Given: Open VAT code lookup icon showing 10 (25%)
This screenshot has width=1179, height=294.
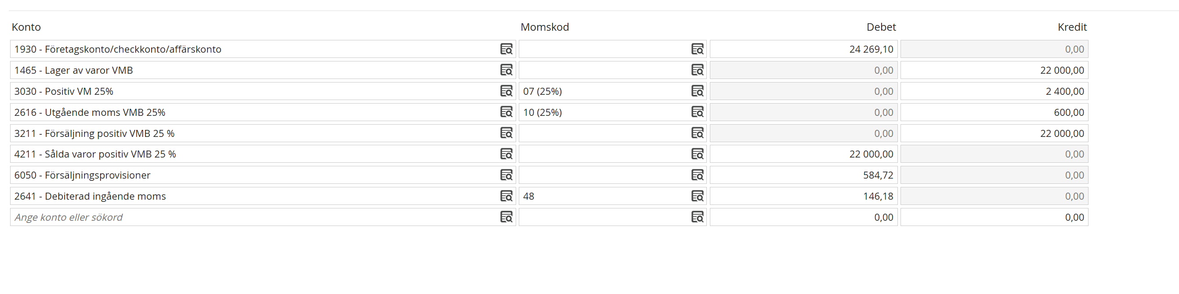Looking at the screenshot, I should pyautogui.click(x=697, y=112).
